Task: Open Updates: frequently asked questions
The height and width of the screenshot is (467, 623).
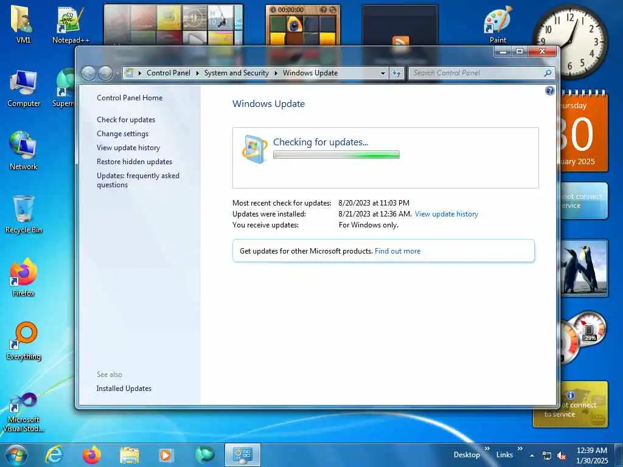Action: click(138, 180)
